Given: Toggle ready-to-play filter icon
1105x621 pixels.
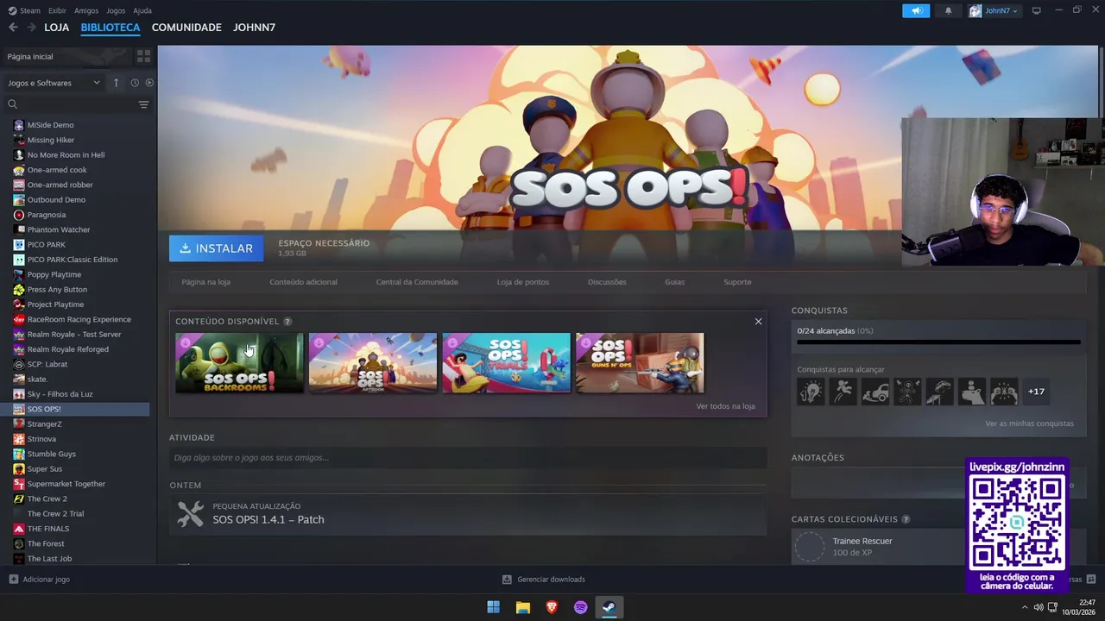Looking at the screenshot, I should (149, 83).
